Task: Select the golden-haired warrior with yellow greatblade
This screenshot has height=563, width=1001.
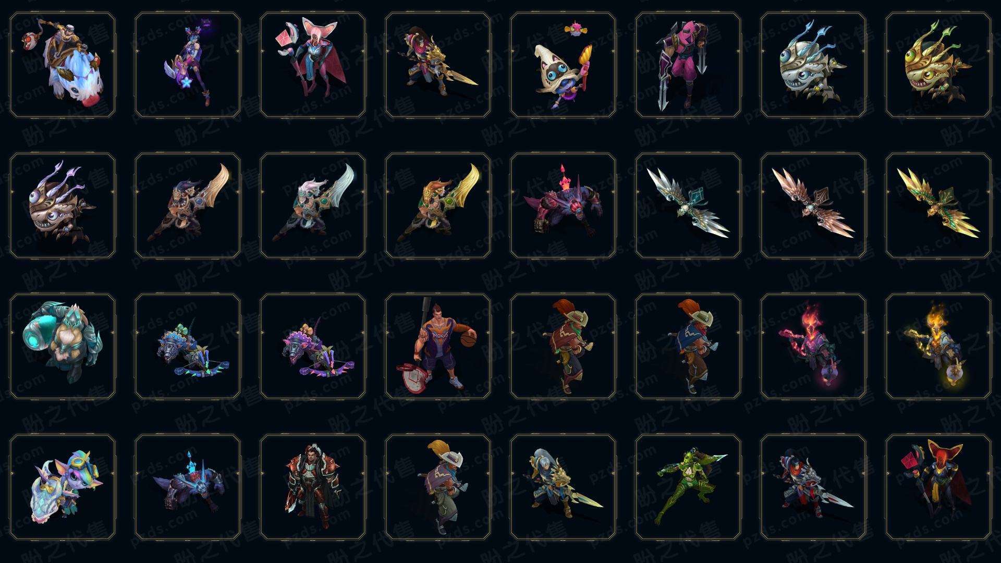Action: pyautogui.click(x=438, y=205)
